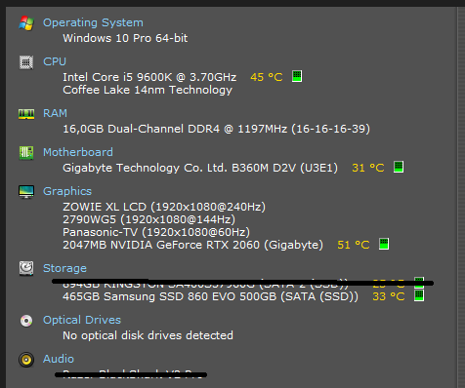The width and height of the screenshot is (465, 388).
Task: Open the Storage section link
Action: (64, 268)
